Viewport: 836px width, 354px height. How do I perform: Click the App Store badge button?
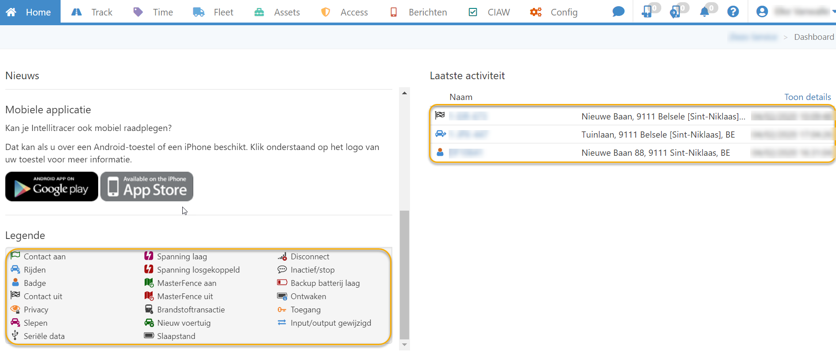(x=147, y=187)
